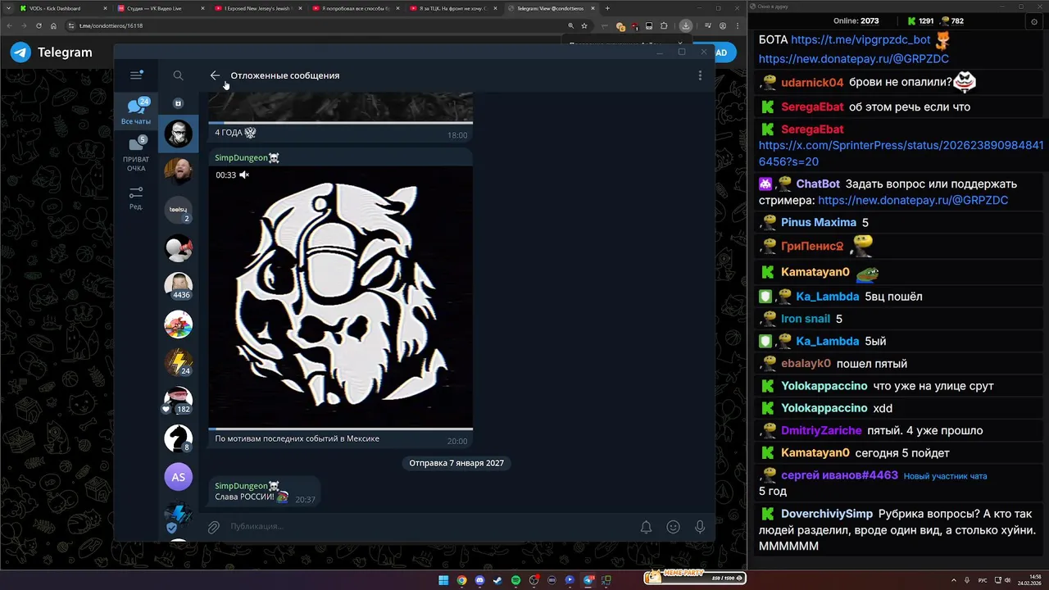Open chat with 182 unread badge

[179, 401]
